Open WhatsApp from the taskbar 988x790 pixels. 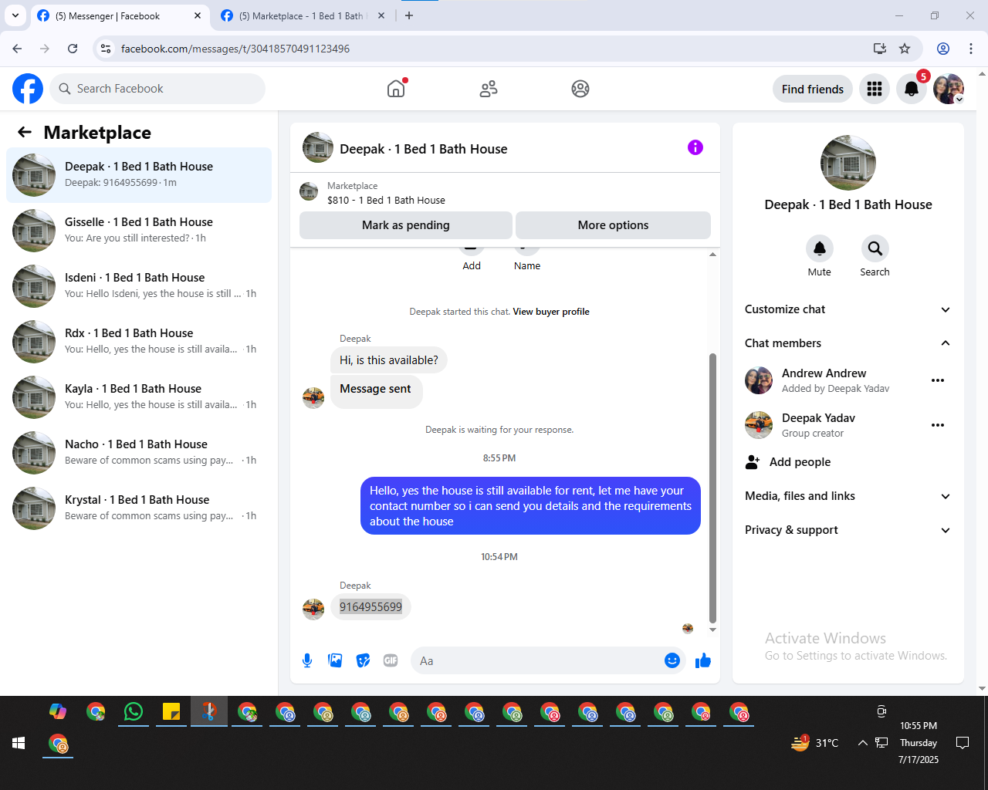coord(134,711)
